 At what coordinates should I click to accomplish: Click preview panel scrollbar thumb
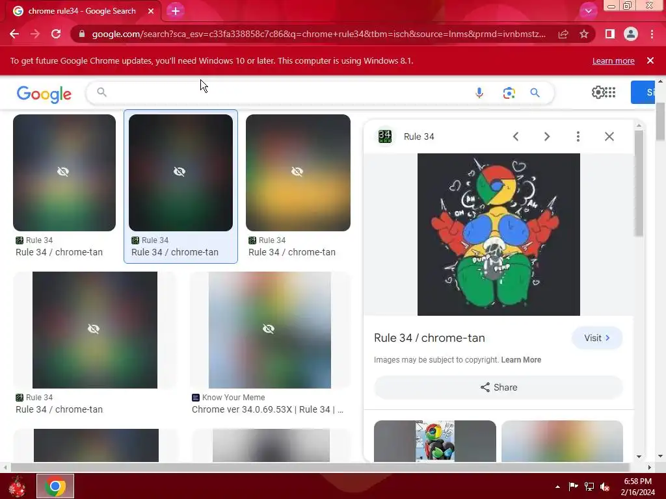[639, 183]
